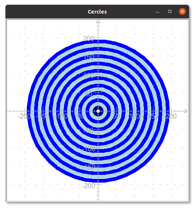Click the white dot at the origin
The image size is (196, 209).
(x=98, y=111)
